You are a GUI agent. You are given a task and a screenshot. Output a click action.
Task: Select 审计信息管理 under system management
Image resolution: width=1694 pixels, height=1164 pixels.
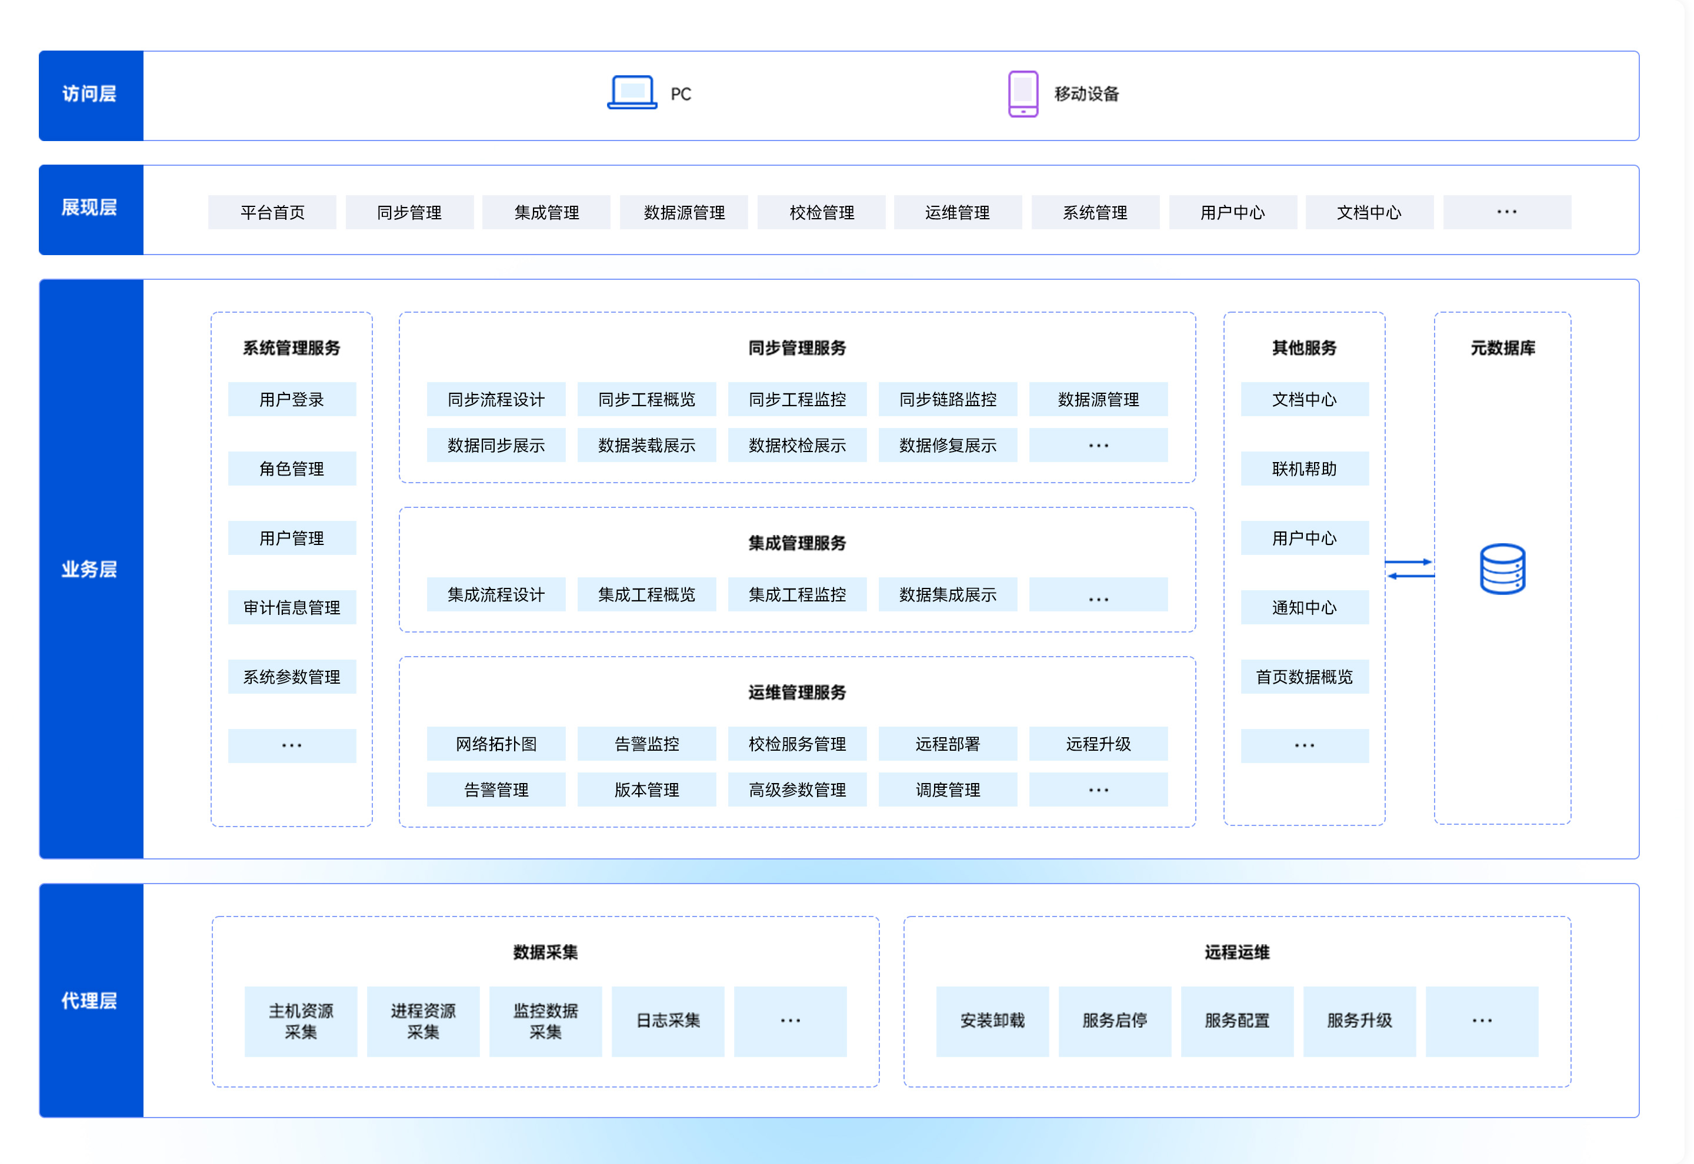pyautogui.click(x=292, y=607)
